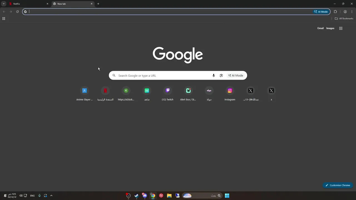Open the https://id.kick... shortcut tile

pos(126,94)
